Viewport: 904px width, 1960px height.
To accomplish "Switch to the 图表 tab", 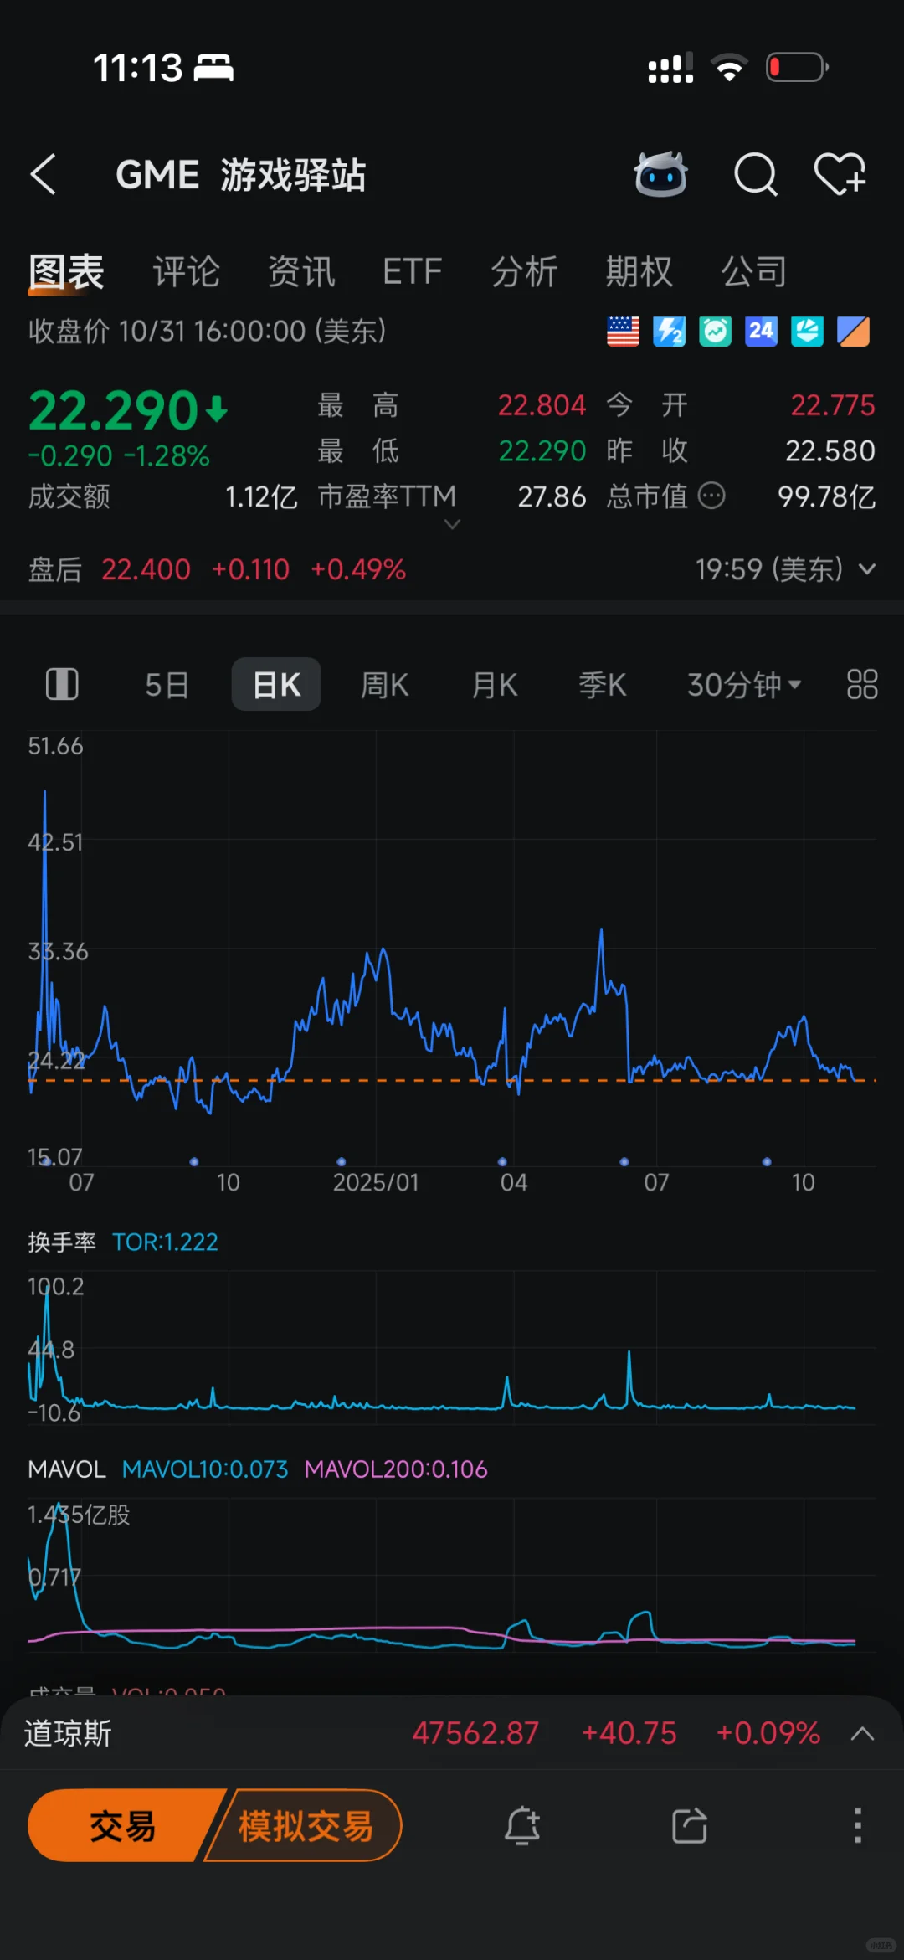I will pyautogui.click(x=66, y=272).
